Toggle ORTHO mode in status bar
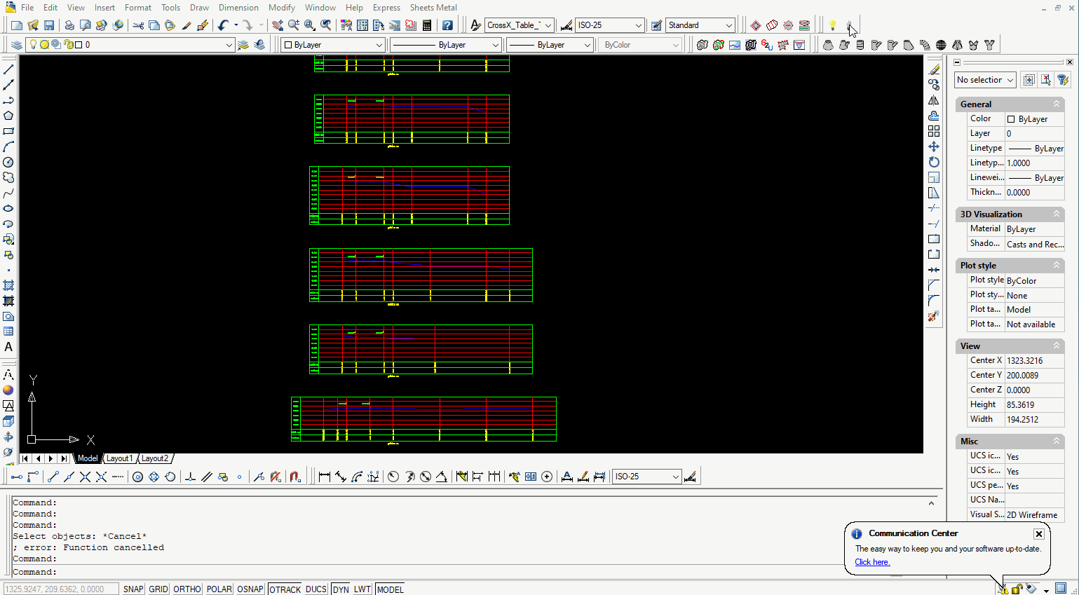 [x=187, y=589]
